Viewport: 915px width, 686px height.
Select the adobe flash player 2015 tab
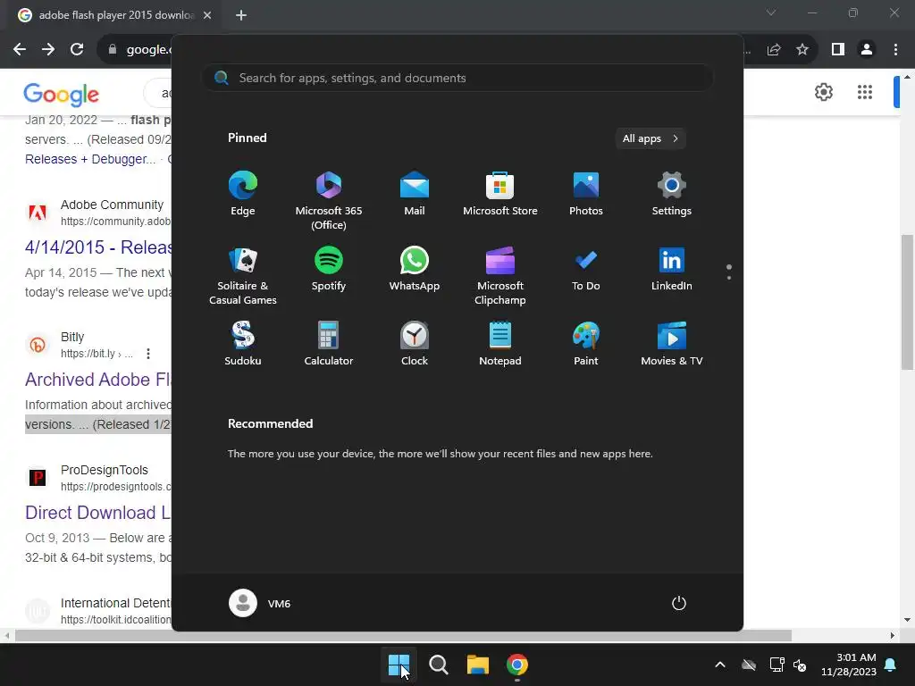coord(114,15)
